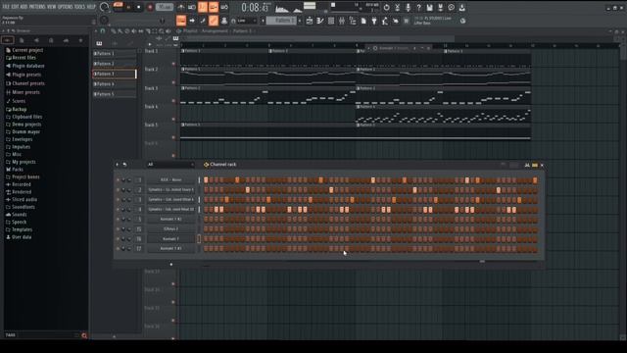Toggle the first step of channel 1
Viewport: 627px width, 353px height.
(x=206, y=180)
